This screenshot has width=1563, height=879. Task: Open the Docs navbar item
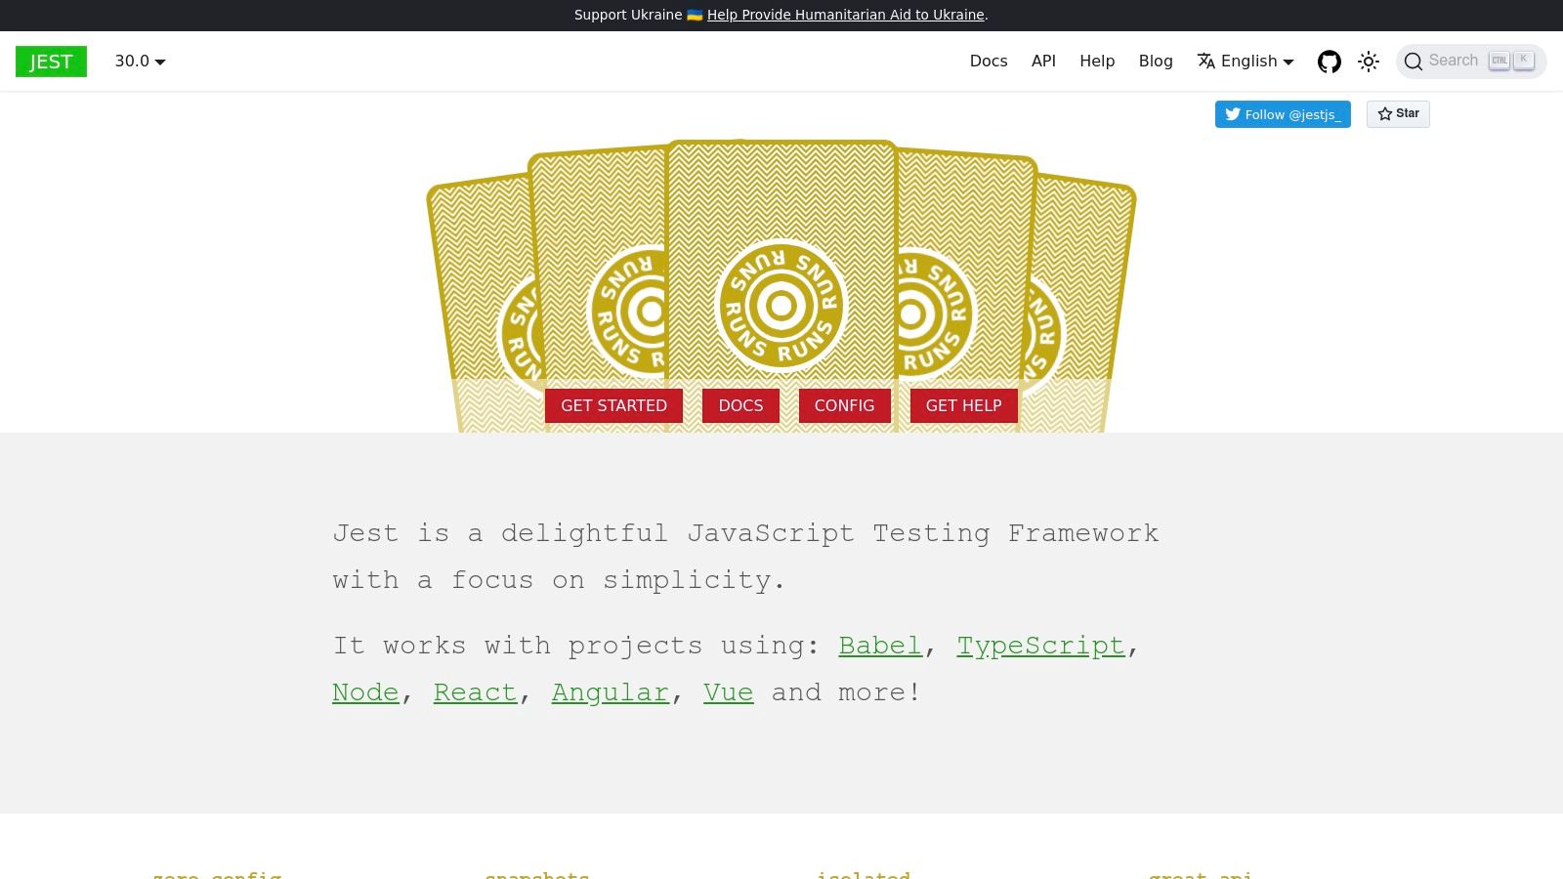coord(989,62)
